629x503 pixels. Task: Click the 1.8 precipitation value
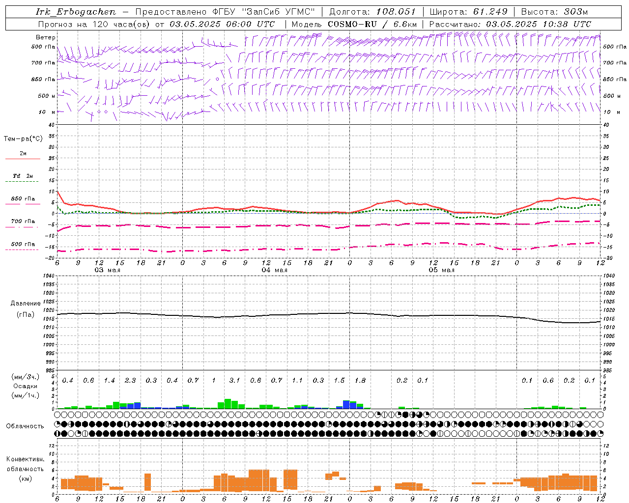click(x=360, y=381)
